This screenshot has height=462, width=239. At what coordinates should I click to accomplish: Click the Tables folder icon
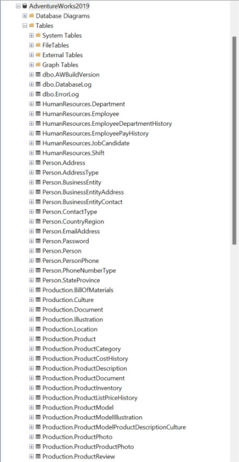(x=32, y=25)
